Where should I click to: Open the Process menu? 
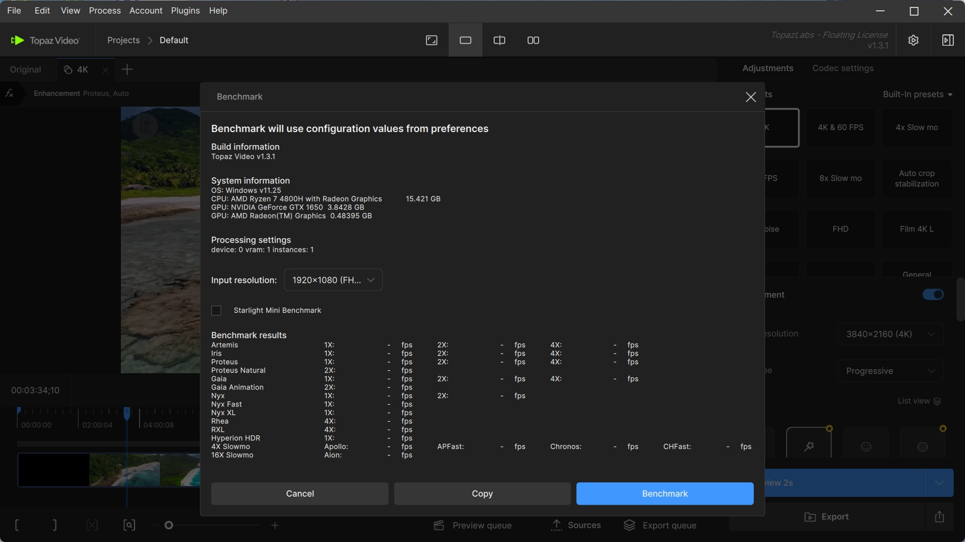[x=105, y=11]
